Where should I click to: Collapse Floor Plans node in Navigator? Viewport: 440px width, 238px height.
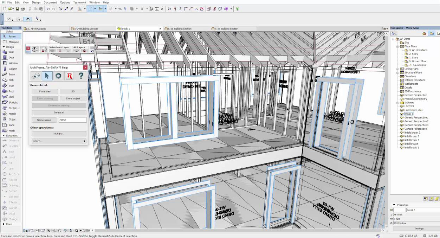click(398, 46)
